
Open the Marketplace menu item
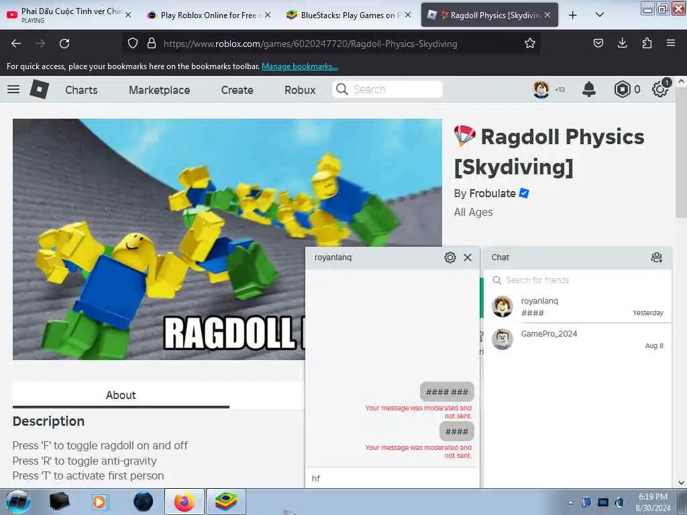tap(160, 90)
